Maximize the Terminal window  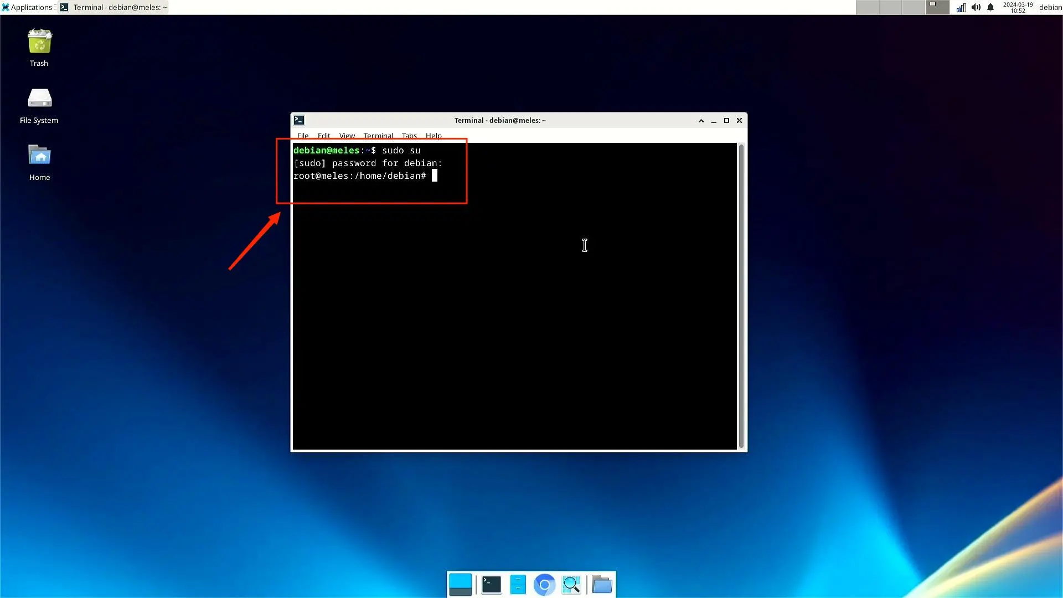tap(726, 121)
